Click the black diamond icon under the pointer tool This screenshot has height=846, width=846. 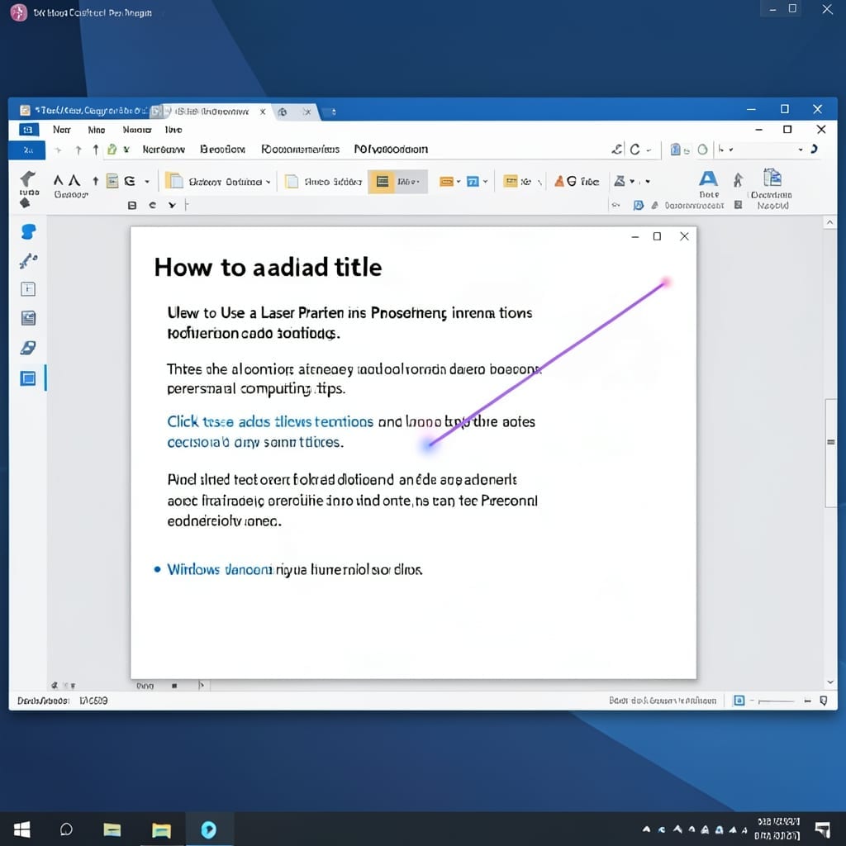tap(25, 203)
